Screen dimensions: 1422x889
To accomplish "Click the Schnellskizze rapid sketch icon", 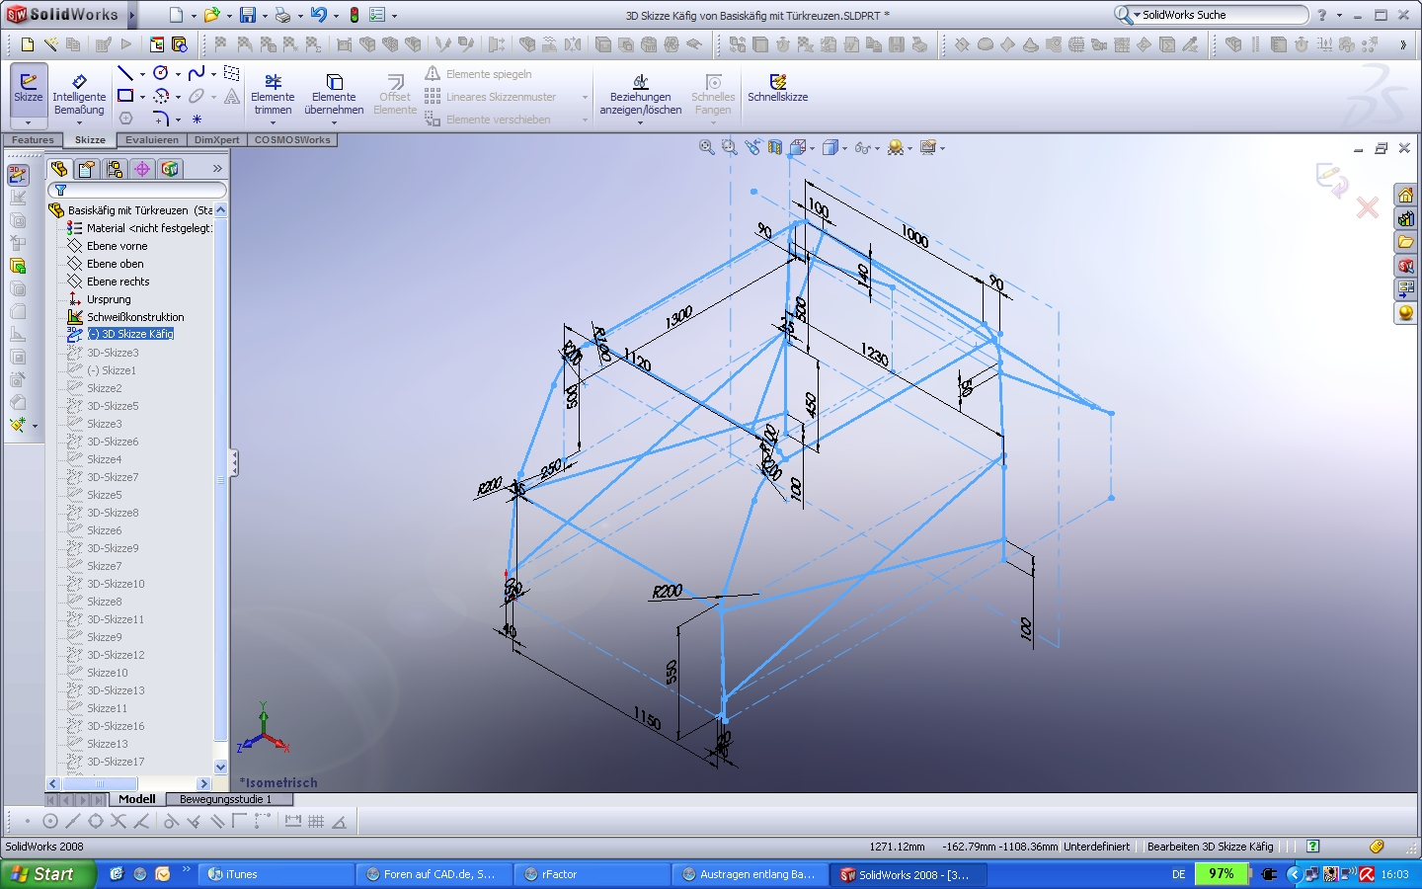I will point(777,87).
